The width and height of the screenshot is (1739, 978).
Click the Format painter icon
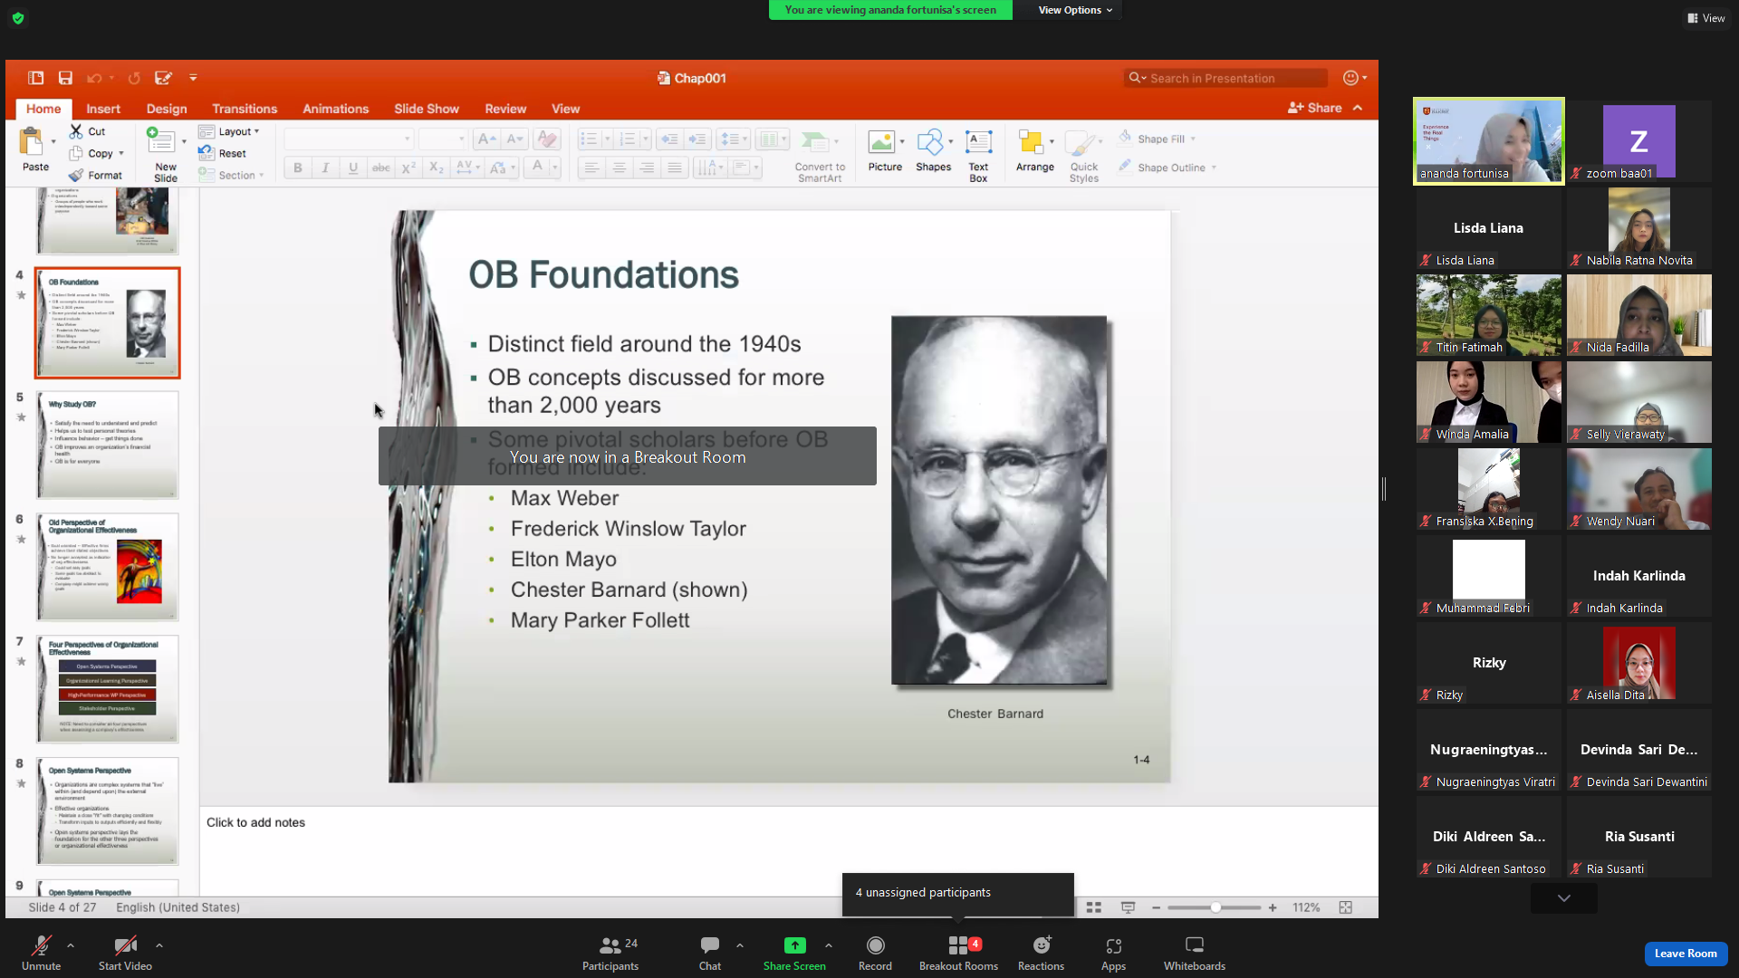[76, 176]
